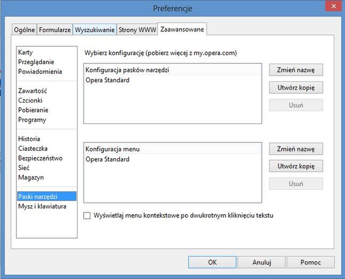The height and width of the screenshot is (279, 345).
Task: Select the Strony WWW tab
Action: [x=137, y=29]
